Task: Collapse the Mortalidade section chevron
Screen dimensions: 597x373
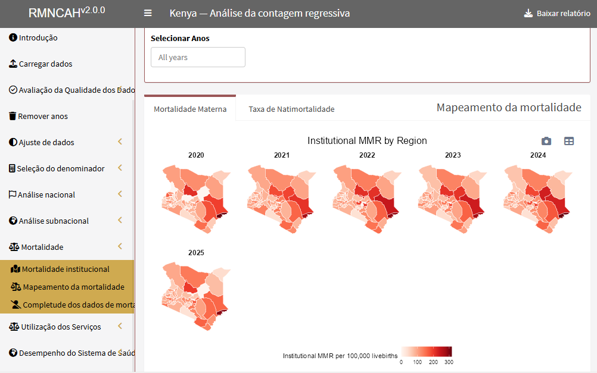Action: click(120, 246)
